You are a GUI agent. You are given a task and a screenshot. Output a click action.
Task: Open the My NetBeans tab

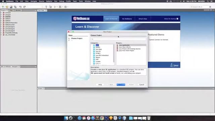(127, 19)
